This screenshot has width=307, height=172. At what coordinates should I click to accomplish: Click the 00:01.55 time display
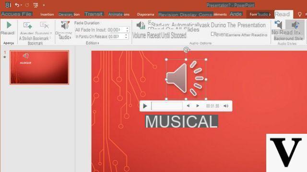(x=212, y=106)
